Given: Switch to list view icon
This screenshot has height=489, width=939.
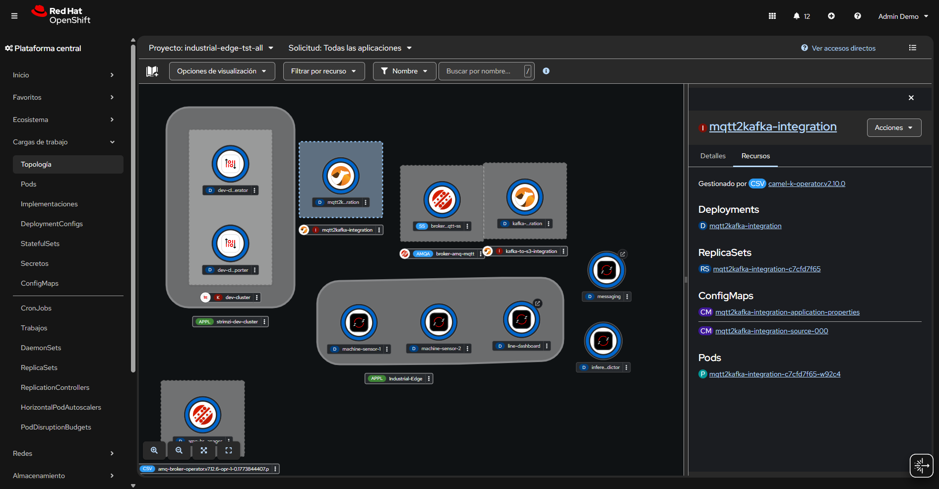Looking at the screenshot, I should 913,48.
